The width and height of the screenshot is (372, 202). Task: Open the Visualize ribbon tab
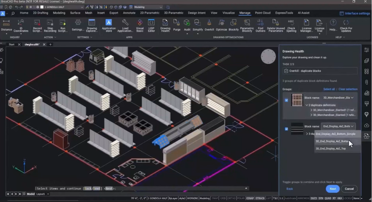coord(228,13)
